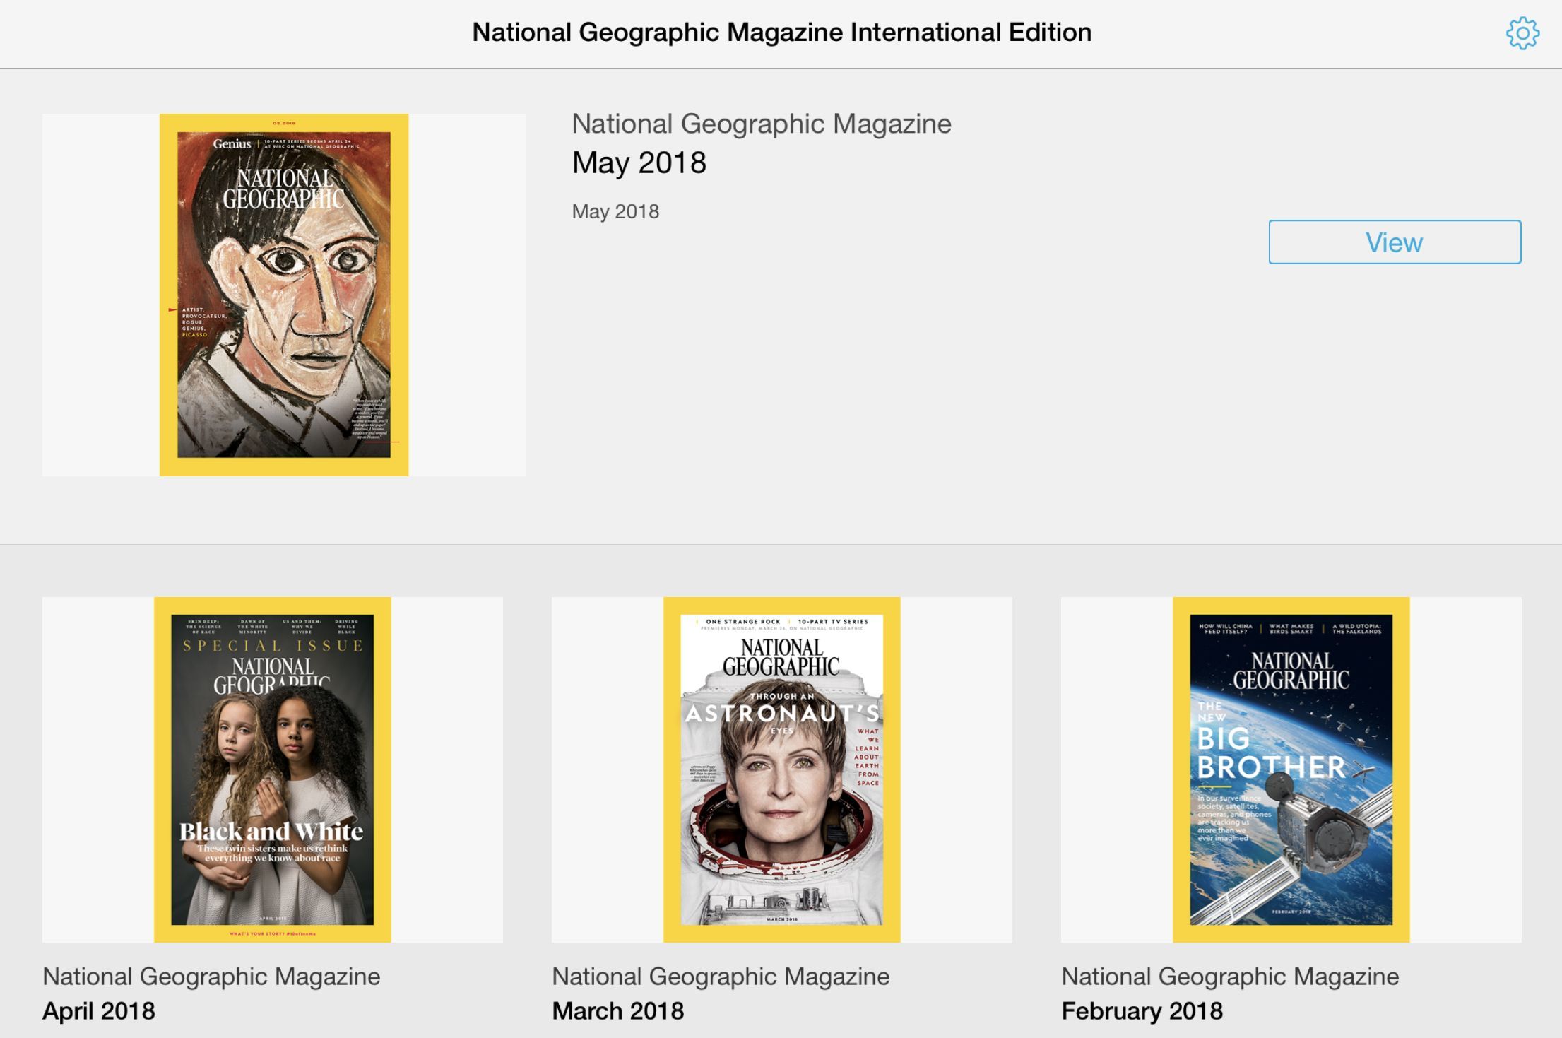Screen dimensions: 1562x1038
Task: Open the April 2018 Black and White cover
Action: click(273, 769)
